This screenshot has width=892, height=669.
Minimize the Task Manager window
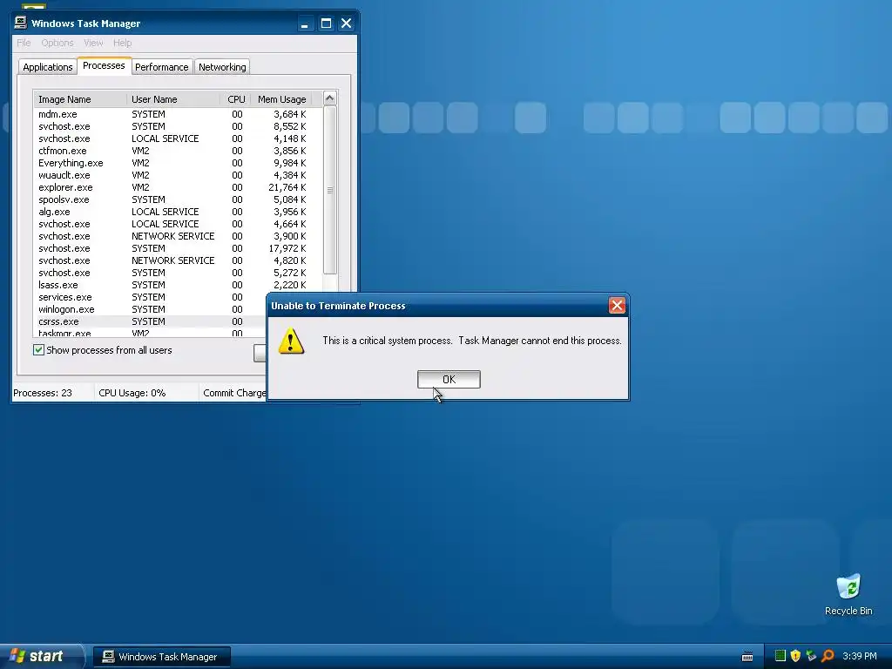(x=305, y=24)
